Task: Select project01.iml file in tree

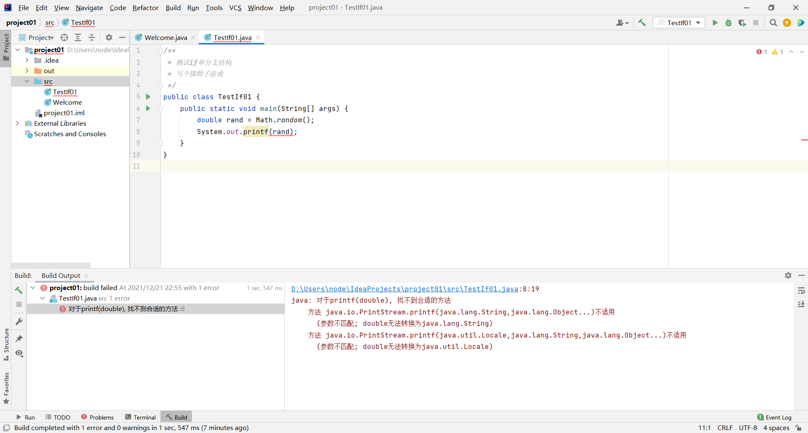Action: click(64, 113)
